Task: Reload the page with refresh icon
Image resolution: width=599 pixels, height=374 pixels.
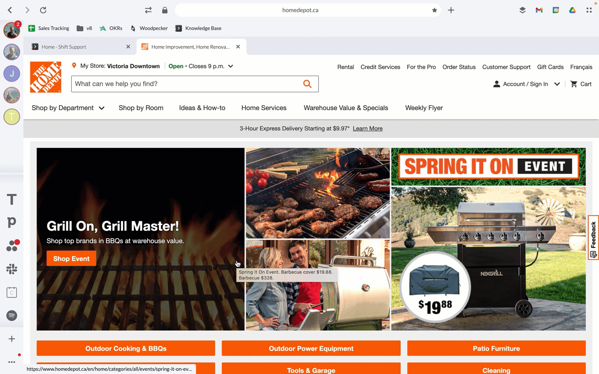Action: (x=43, y=10)
